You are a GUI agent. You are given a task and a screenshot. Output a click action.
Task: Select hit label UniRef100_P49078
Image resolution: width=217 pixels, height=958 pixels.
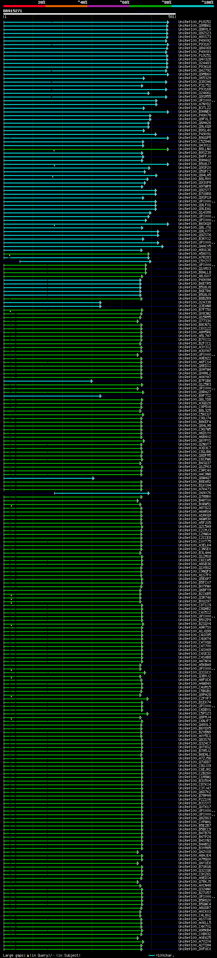(x=195, y=115)
